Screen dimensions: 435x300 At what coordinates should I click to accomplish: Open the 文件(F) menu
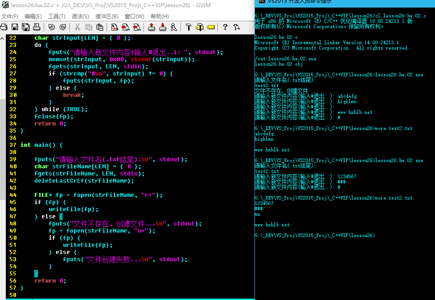click(x=9, y=17)
